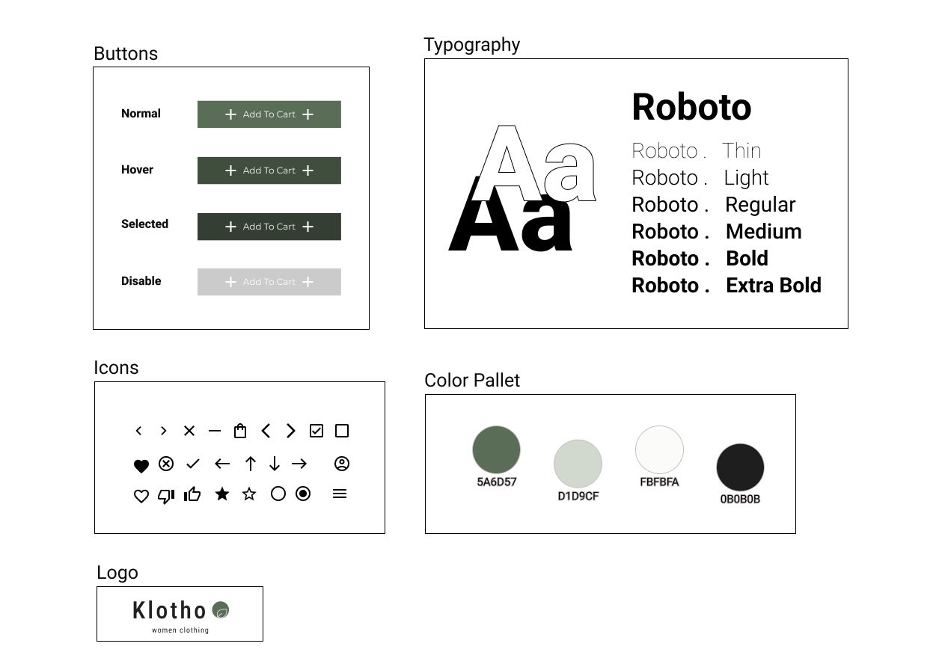The width and height of the screenshot is (942, 670).
Task: Click the filled black heart icon
Action: tap(141, 466)
